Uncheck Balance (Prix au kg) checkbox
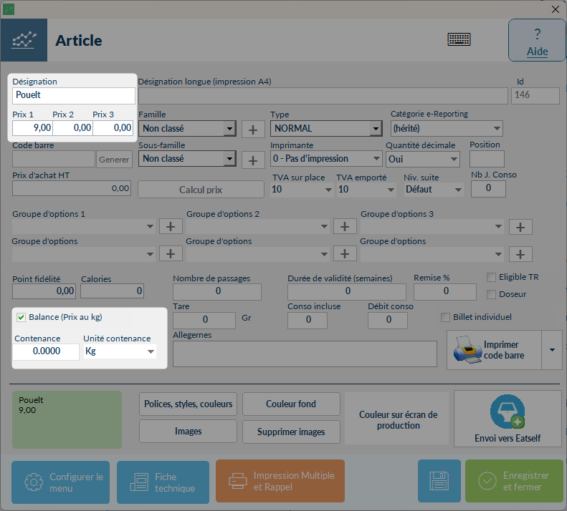 [x=21, y=318]
